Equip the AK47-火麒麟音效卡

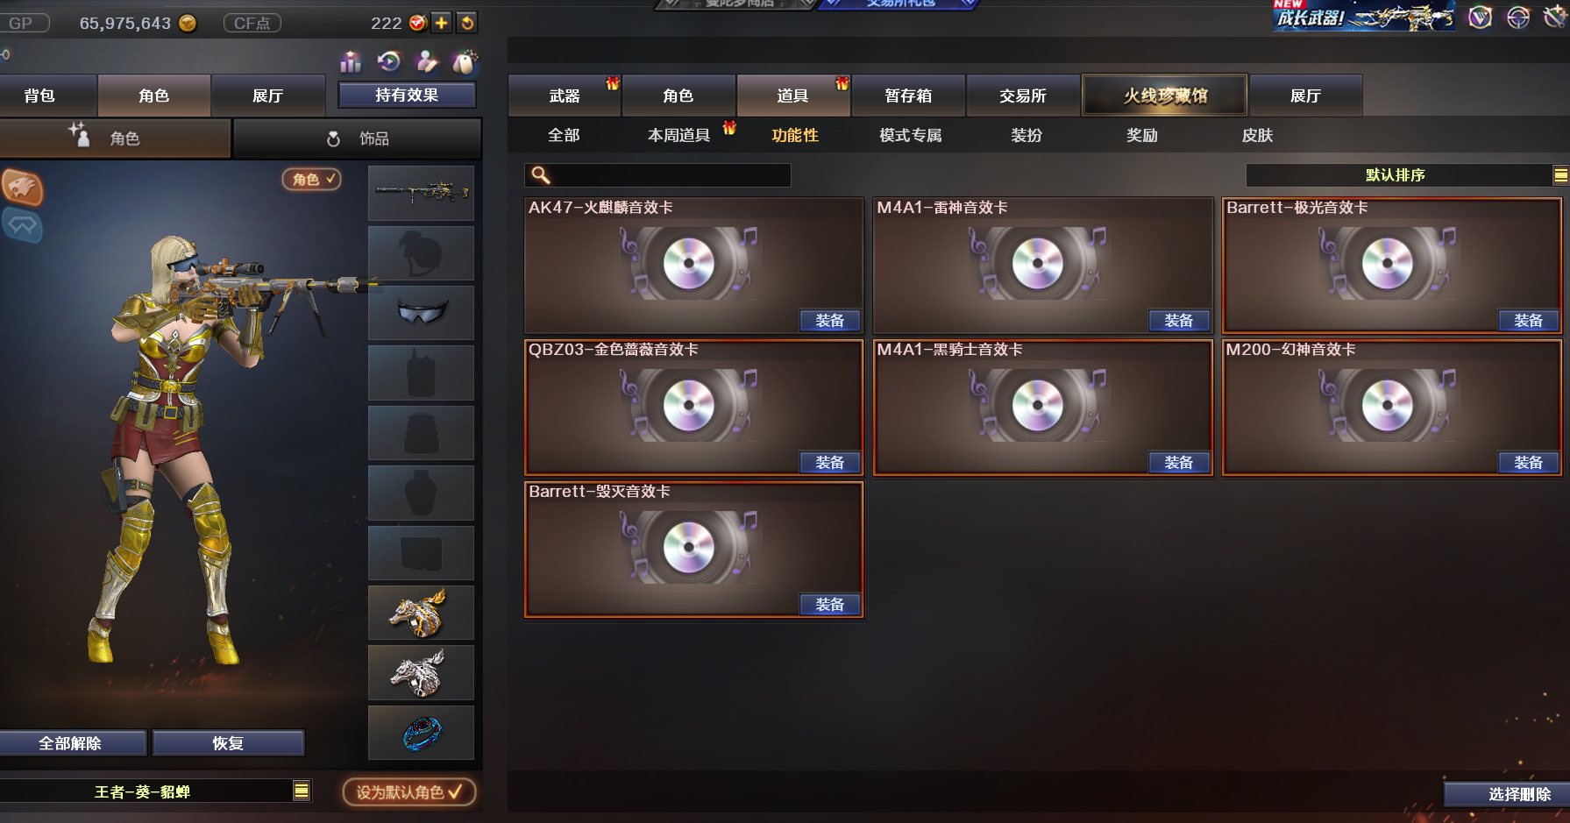830,321
